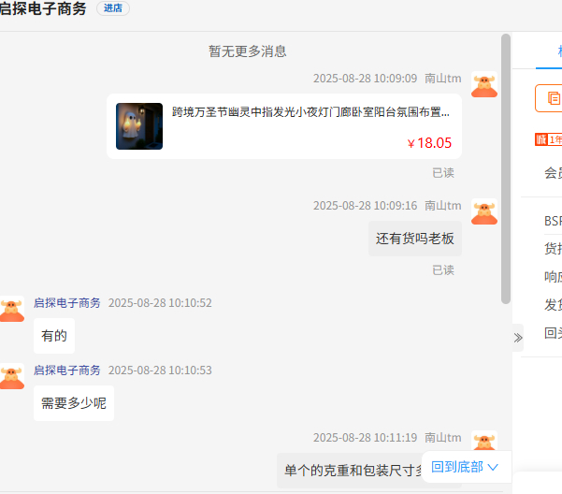The height and width of the screenshot is (494, 562).
Task: Open the 跨境万圣节幽灵 product title link
Action: point(310,112)
